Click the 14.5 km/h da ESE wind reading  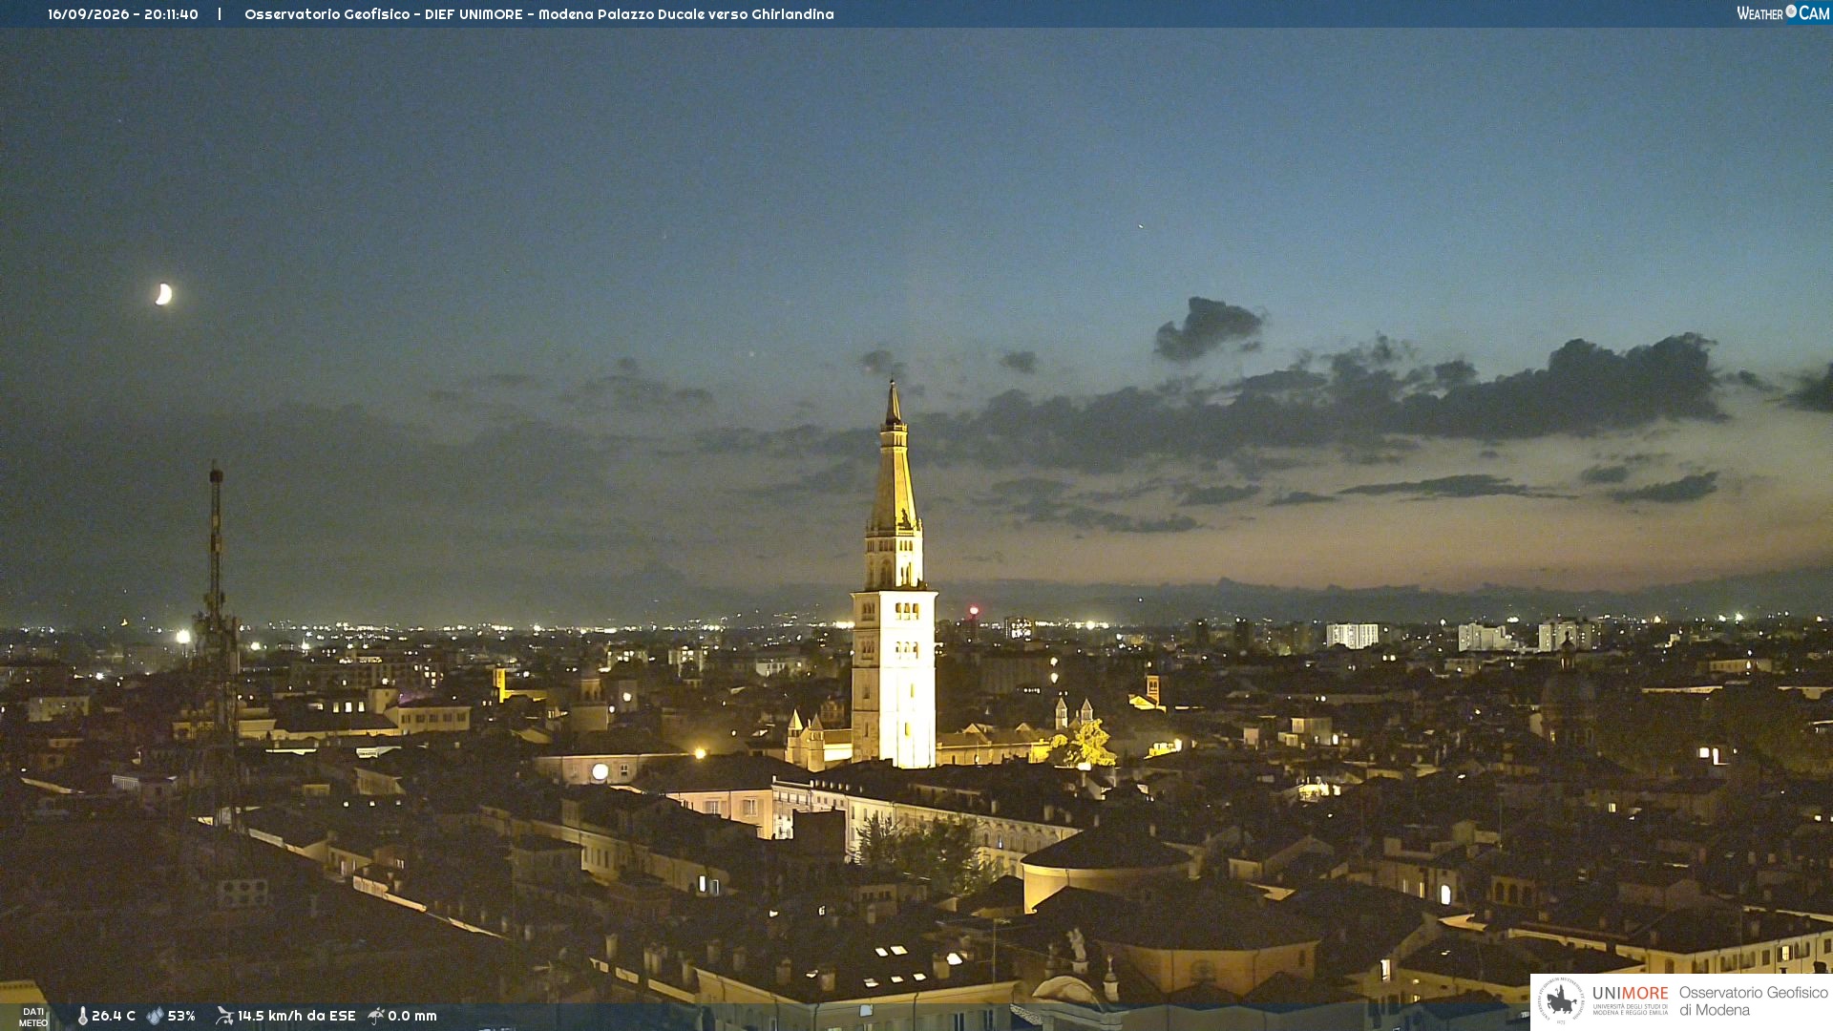pyautogui.click(x=297, y=1016)
